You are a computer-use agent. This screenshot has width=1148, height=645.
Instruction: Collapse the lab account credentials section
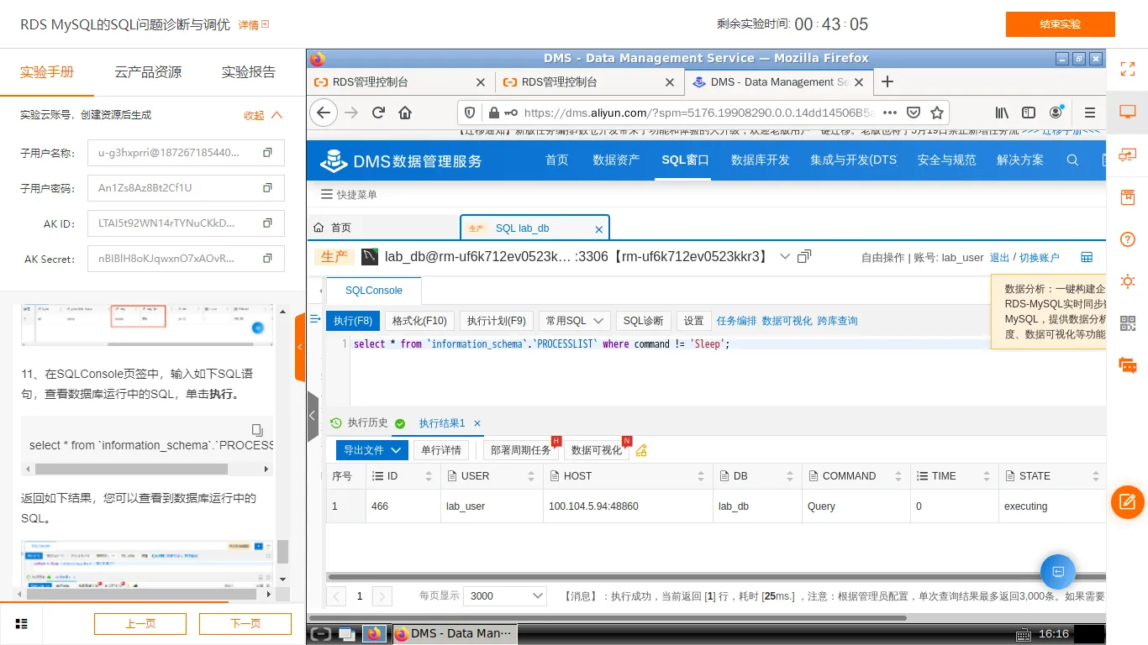(x=263, y=115)
